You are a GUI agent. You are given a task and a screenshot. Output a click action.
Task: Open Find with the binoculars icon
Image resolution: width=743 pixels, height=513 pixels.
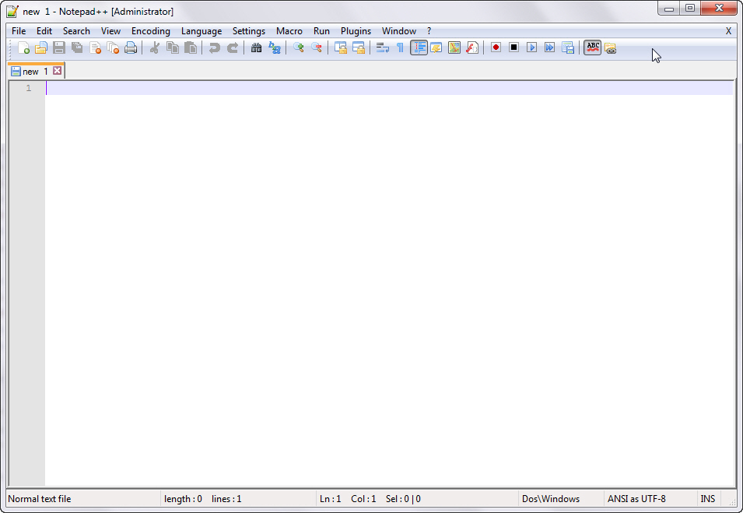(x=256, y=48)
